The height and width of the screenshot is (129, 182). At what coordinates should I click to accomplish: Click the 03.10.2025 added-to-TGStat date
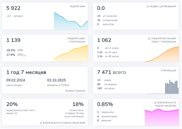56,80
